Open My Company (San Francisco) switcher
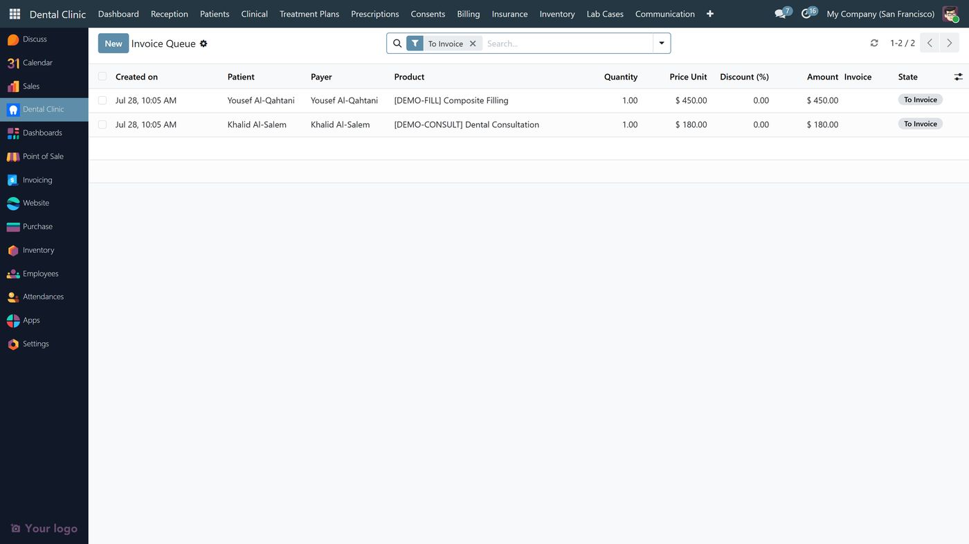 (x=880, y=14)
